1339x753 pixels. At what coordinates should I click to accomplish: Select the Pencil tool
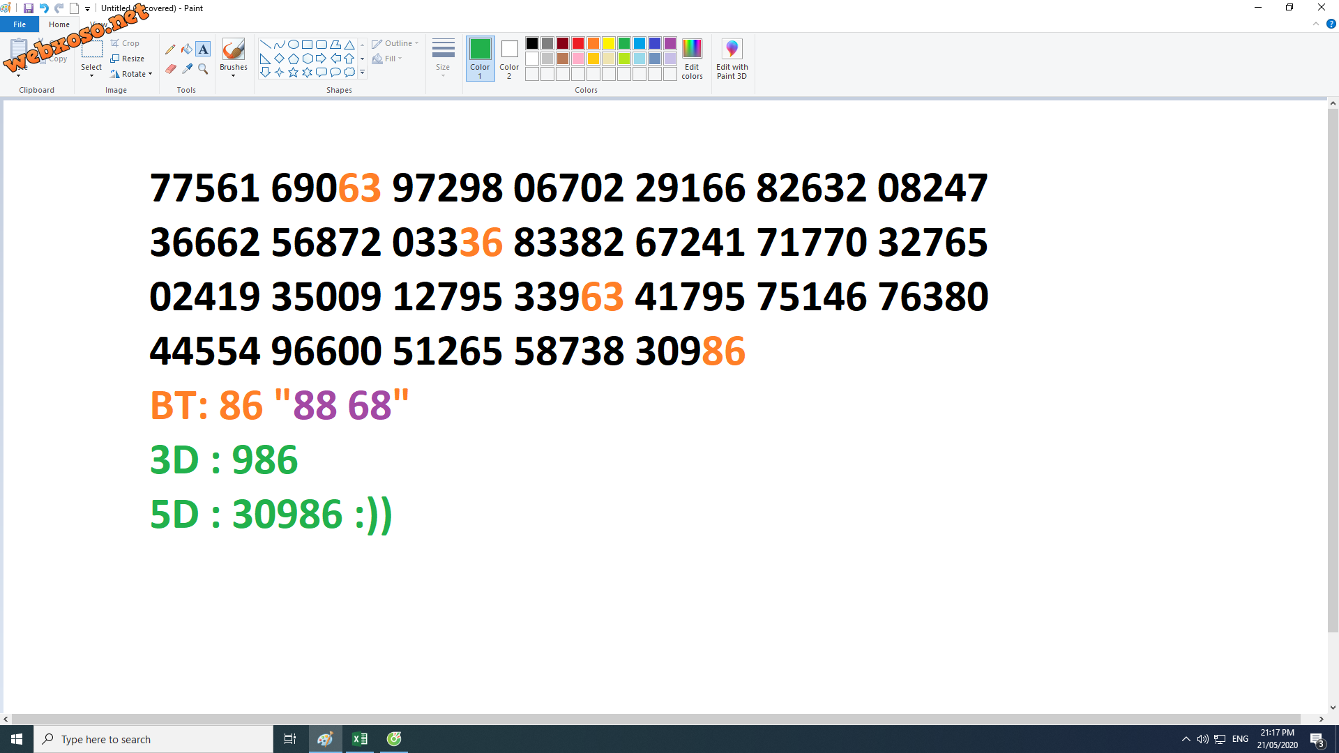[x=170, y=50]
